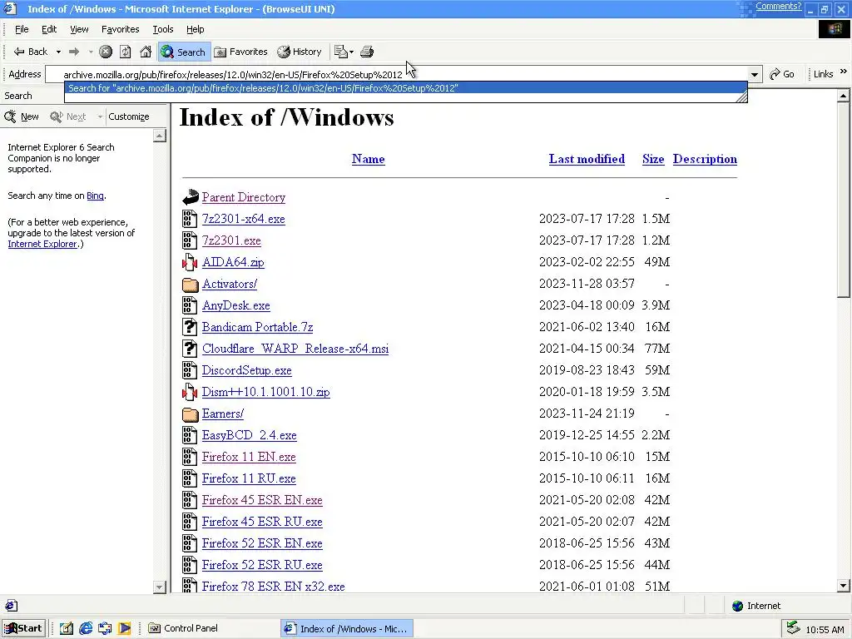Click the Edit page toolbar icon
852x639 pixels.
(x=340, y=52)
